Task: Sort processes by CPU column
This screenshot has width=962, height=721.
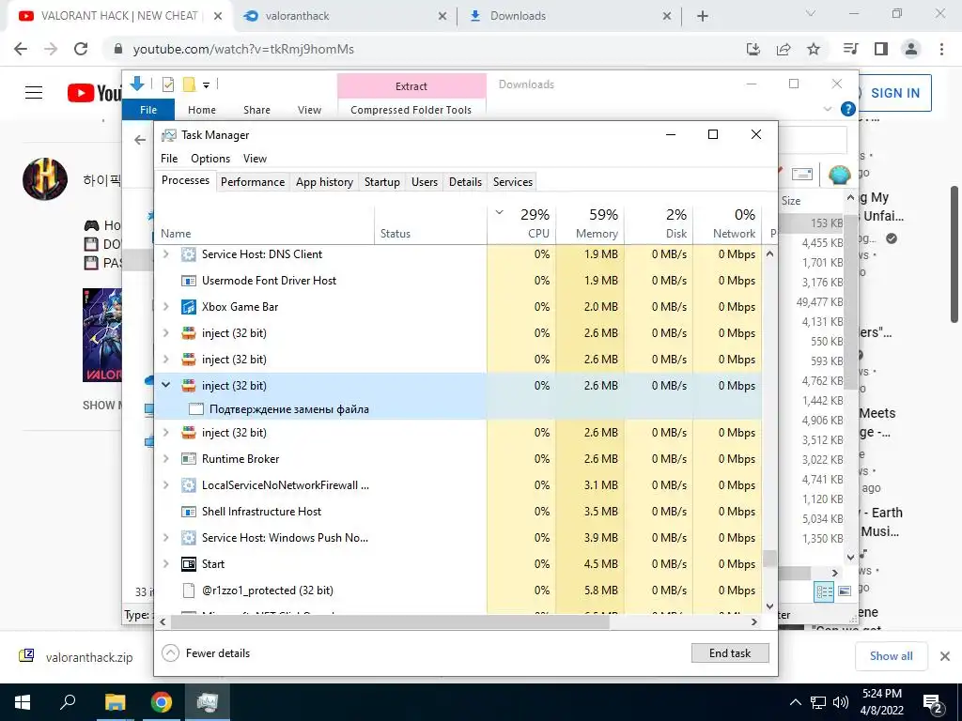Action: click(x=521, y=223)
